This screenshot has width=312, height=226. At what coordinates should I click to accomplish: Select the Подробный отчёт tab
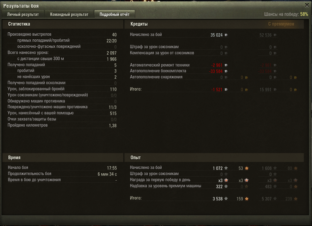[114, 14]
